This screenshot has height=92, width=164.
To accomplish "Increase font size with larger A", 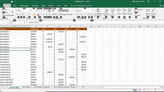I will point(37,10).
